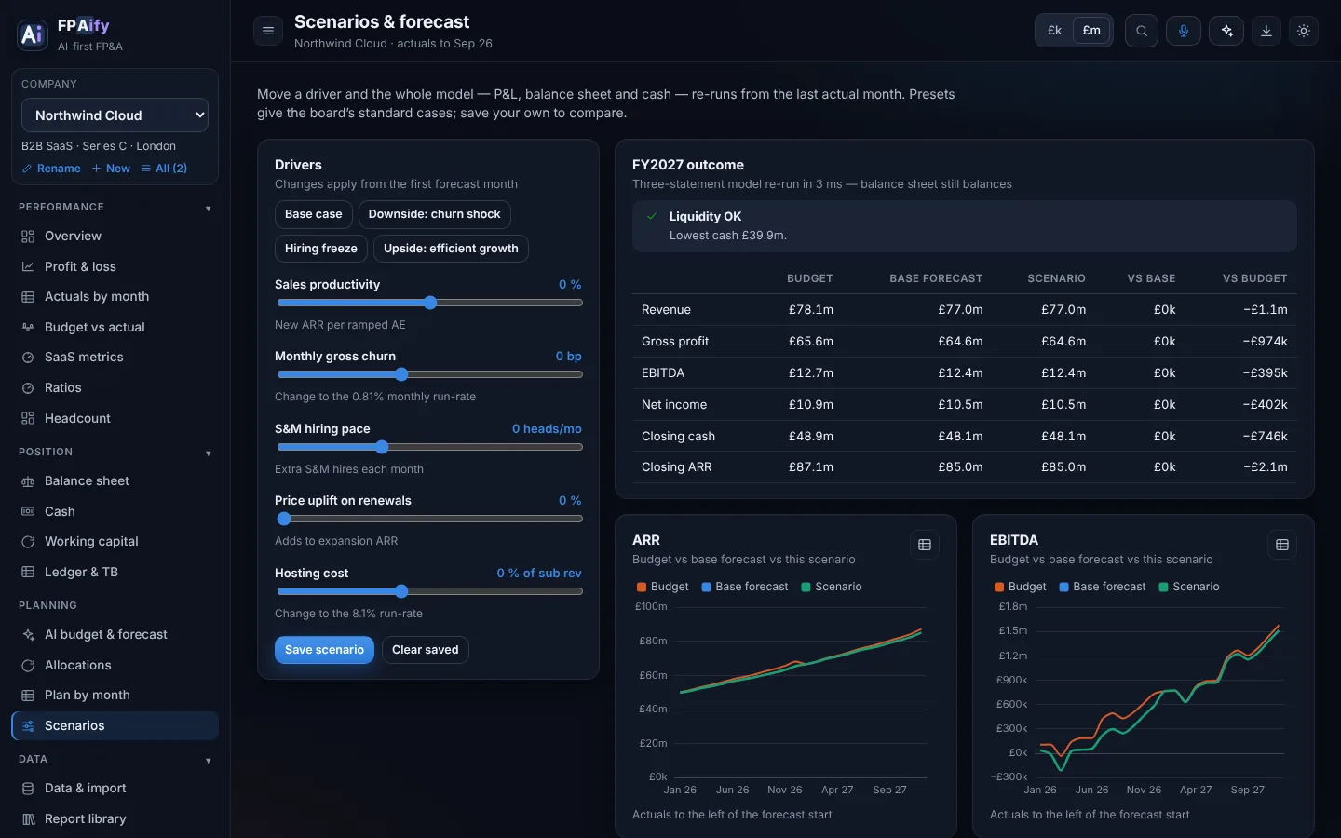Apply Downside: churn shock preset
This screenshot has height=838, width=1341.
coord(434,214)
